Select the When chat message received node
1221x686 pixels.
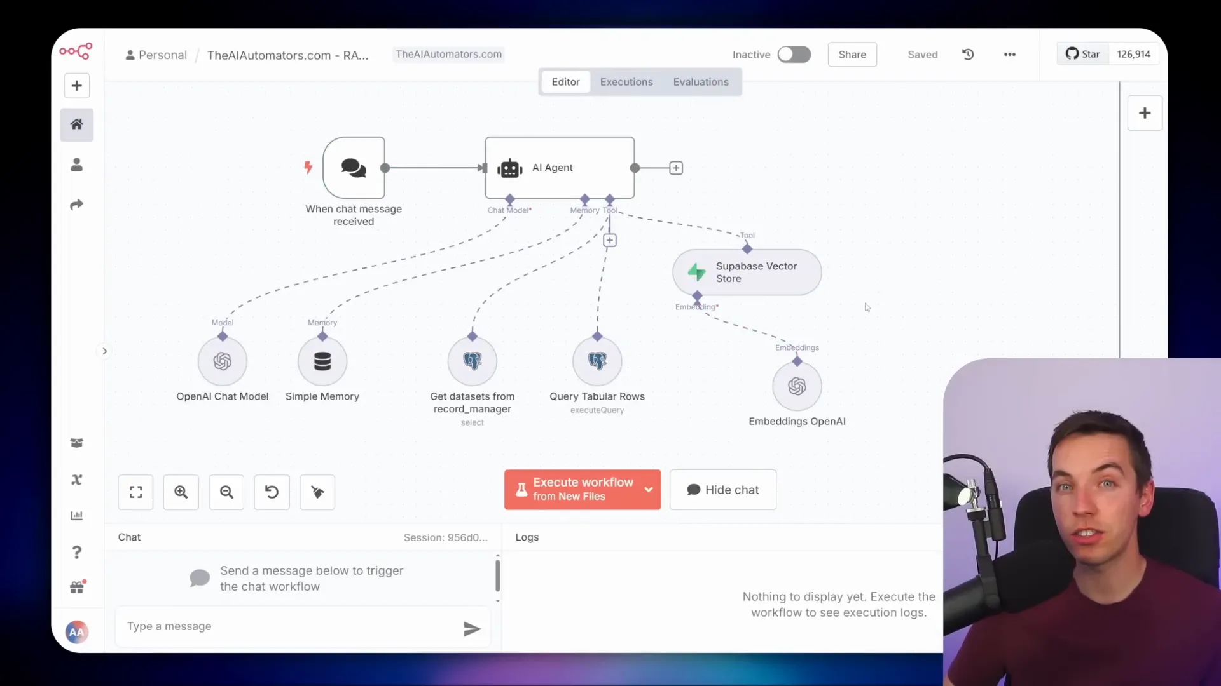pyautogui.click(x=354, y=168)
